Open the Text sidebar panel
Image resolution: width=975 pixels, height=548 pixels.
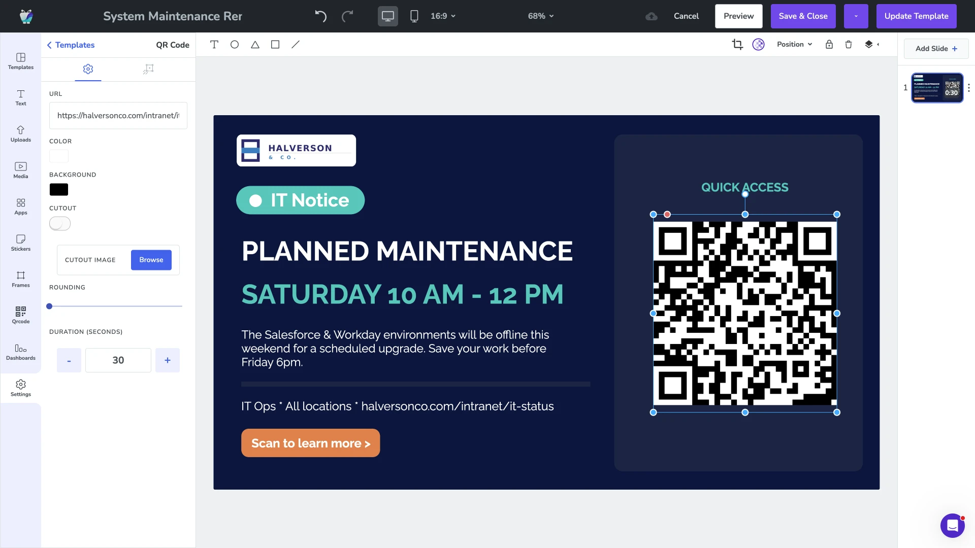(21, 97)
